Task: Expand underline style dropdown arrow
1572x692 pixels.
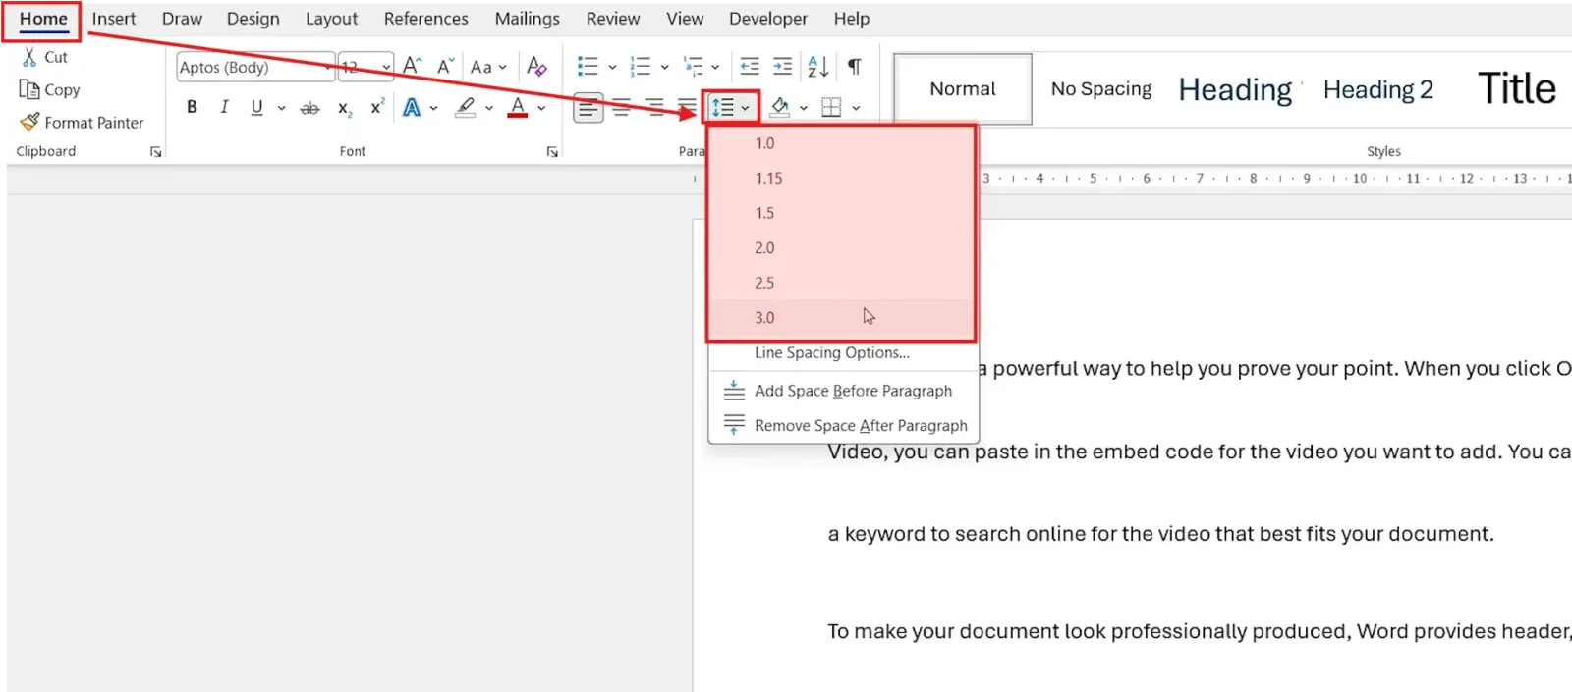Action: point(281,108)
